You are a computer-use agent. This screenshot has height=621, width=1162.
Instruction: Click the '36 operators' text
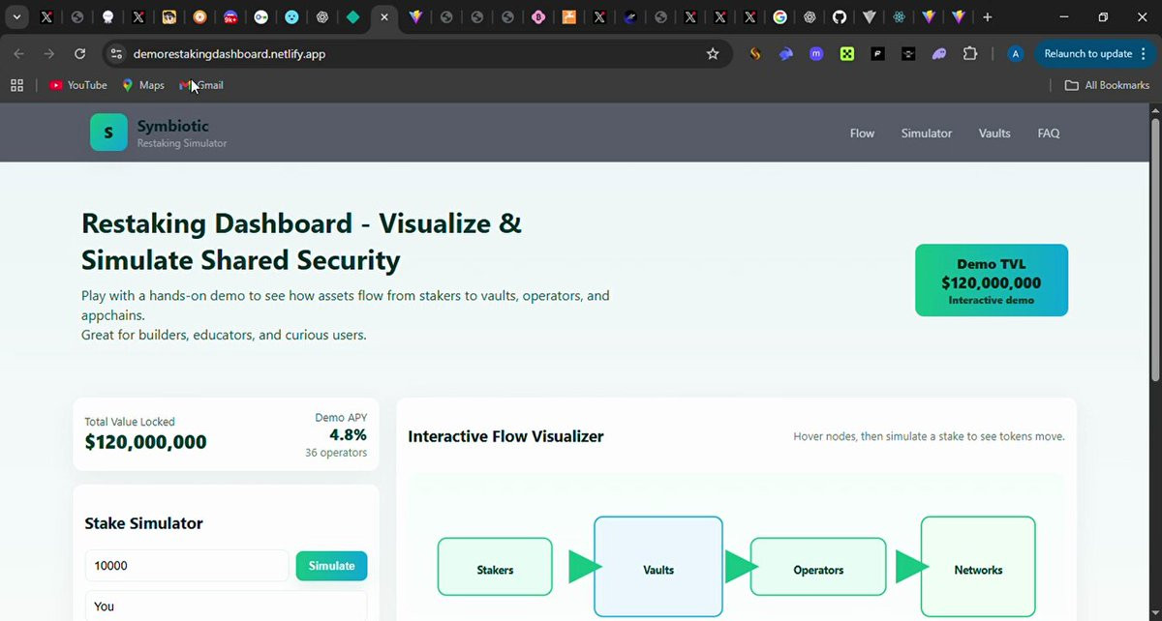(336, 453)
